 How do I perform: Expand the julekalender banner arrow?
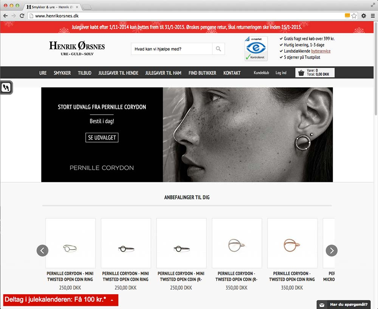click(x=112, y=300)
